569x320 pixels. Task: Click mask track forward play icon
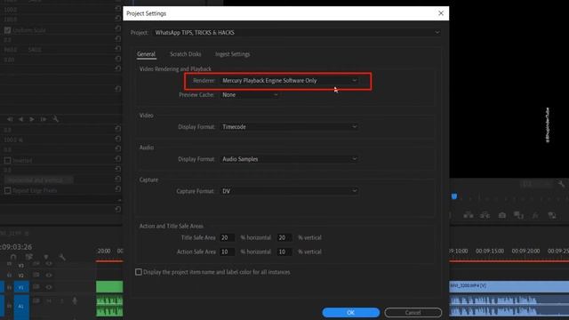pos(32,119)
